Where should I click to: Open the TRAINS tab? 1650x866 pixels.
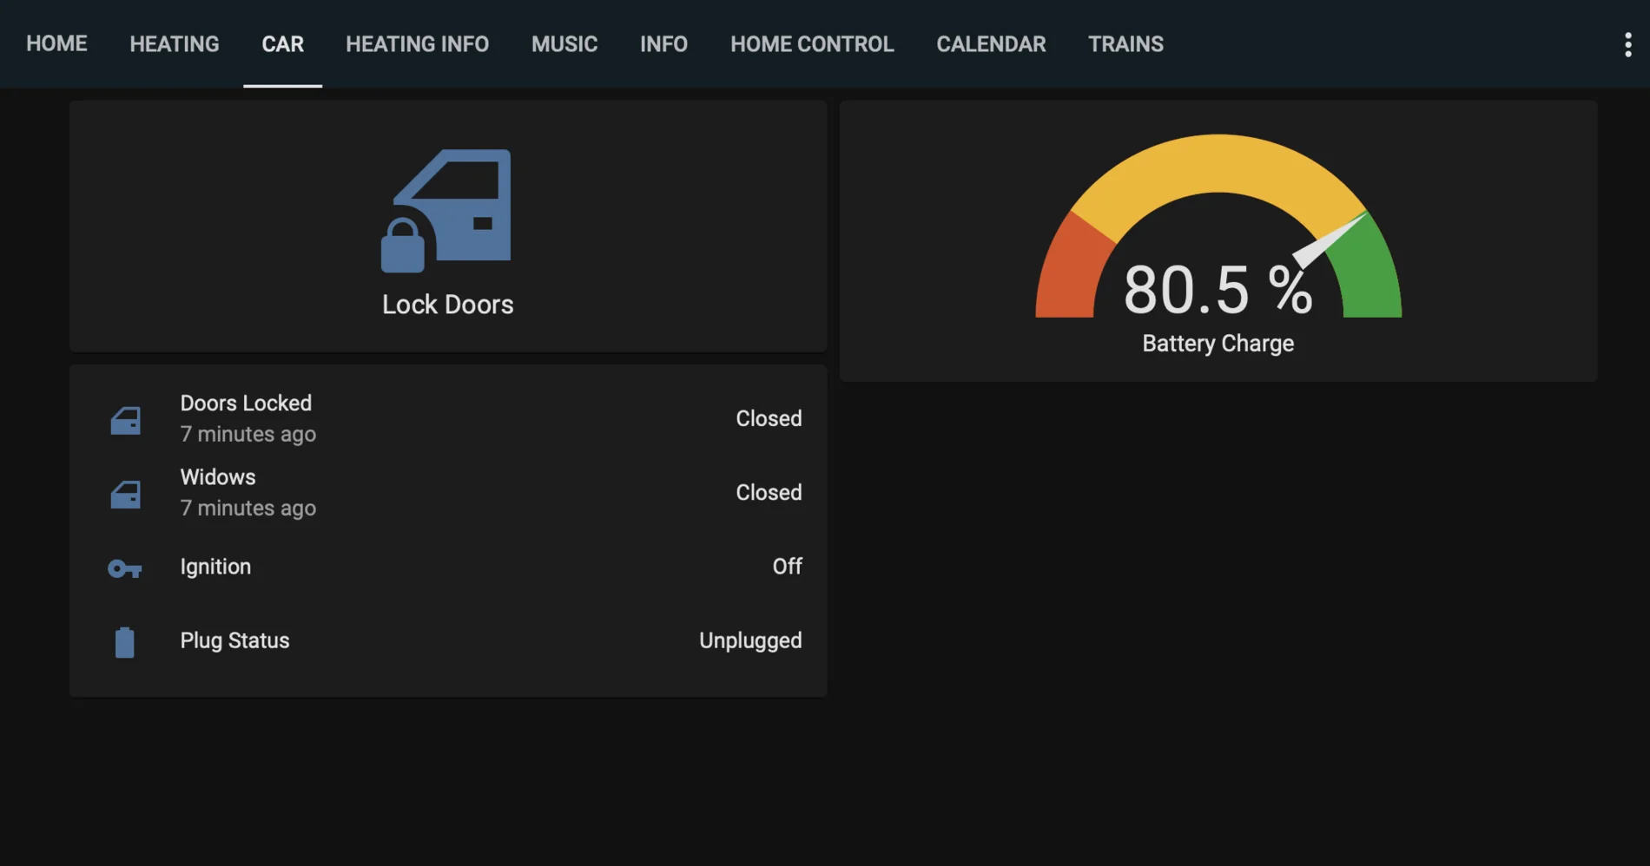[1126, 44]
